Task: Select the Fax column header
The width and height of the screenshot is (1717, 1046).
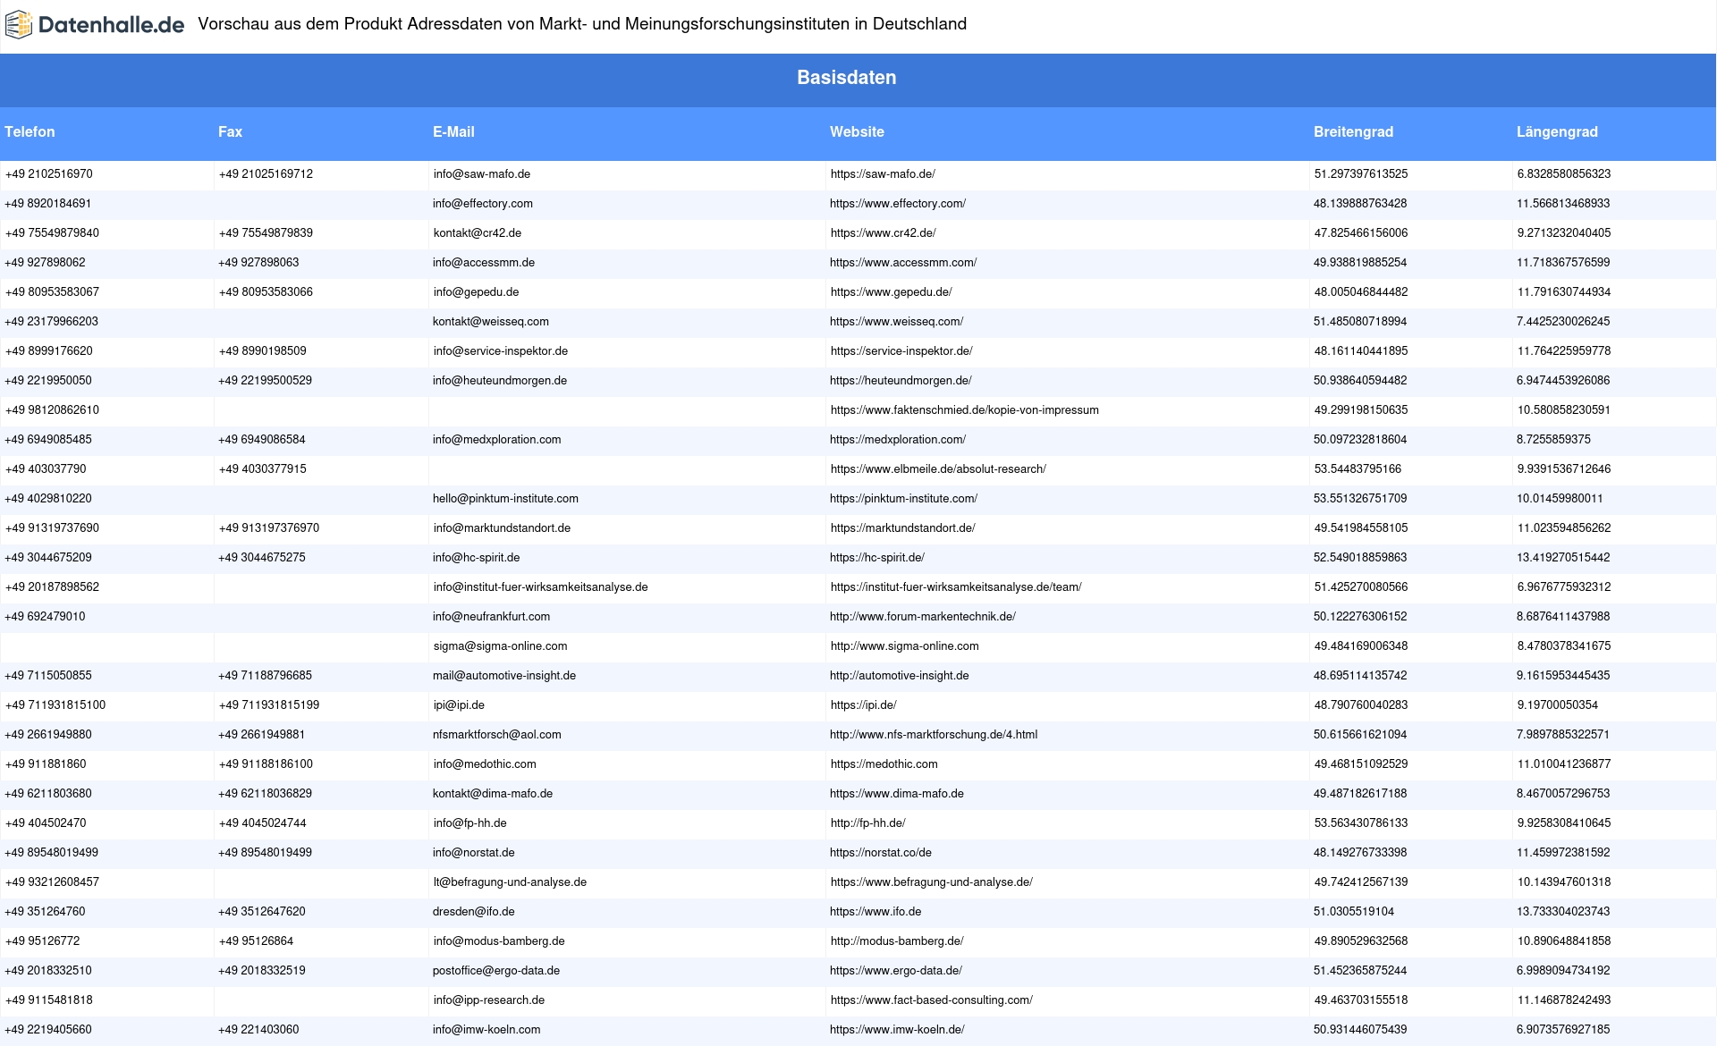Action: tap(230, 131)
